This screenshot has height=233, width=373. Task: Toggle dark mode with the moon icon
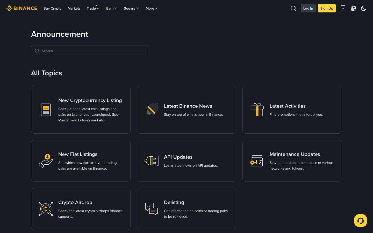click(x=363, y=8)
